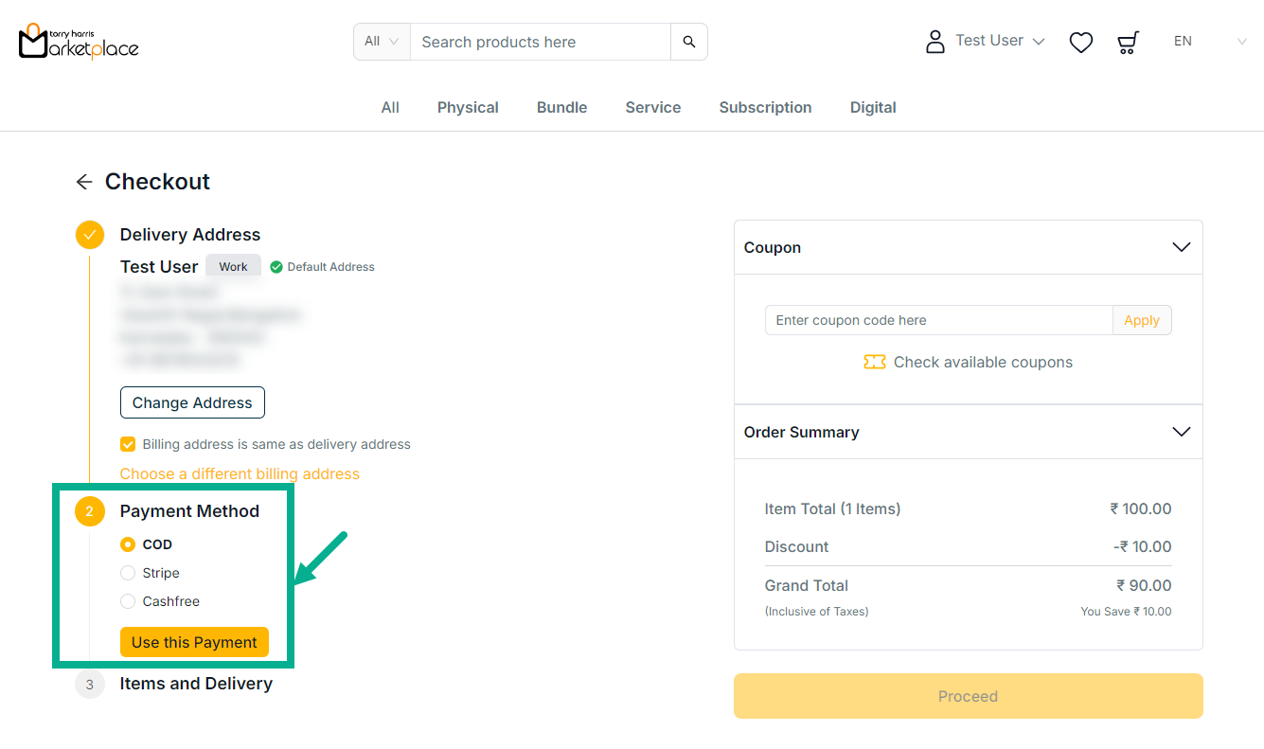The width and height of the screenshot is (1264, 749).
Task: Open the All search category dropdown
Action: (382, 42)
